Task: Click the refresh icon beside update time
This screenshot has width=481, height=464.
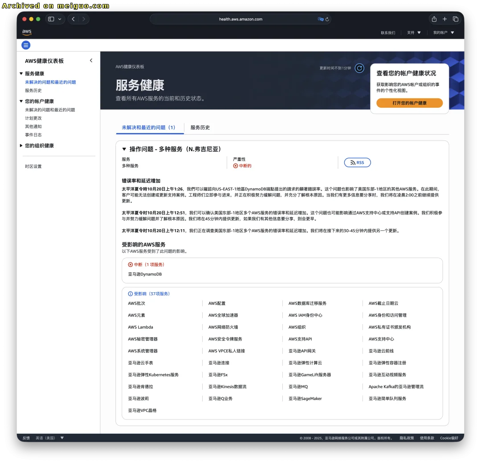Action: coord(359,68)
